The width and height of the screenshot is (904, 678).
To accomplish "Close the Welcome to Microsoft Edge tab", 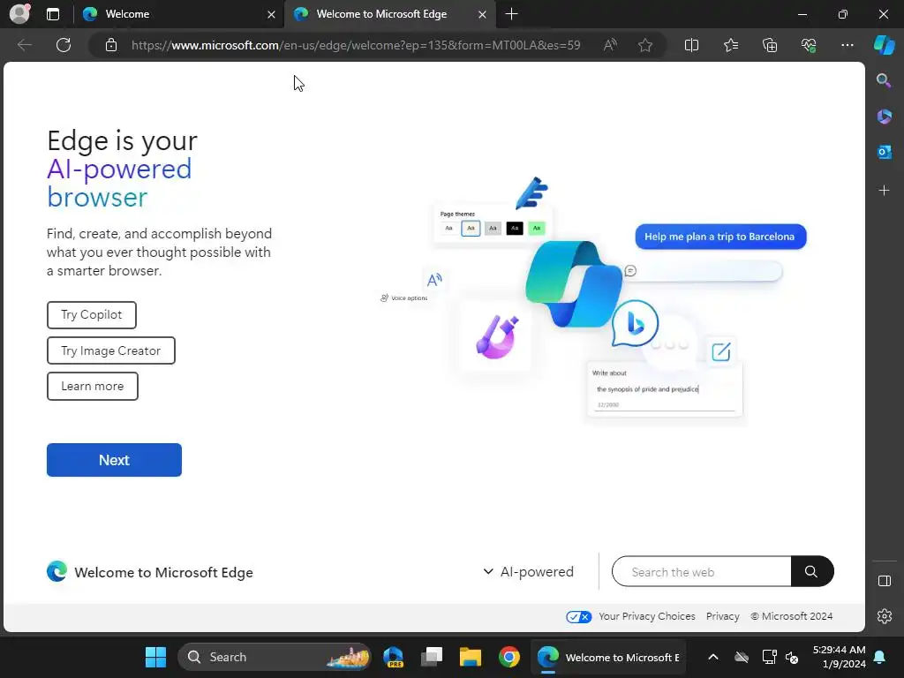I will coord(482,14).
